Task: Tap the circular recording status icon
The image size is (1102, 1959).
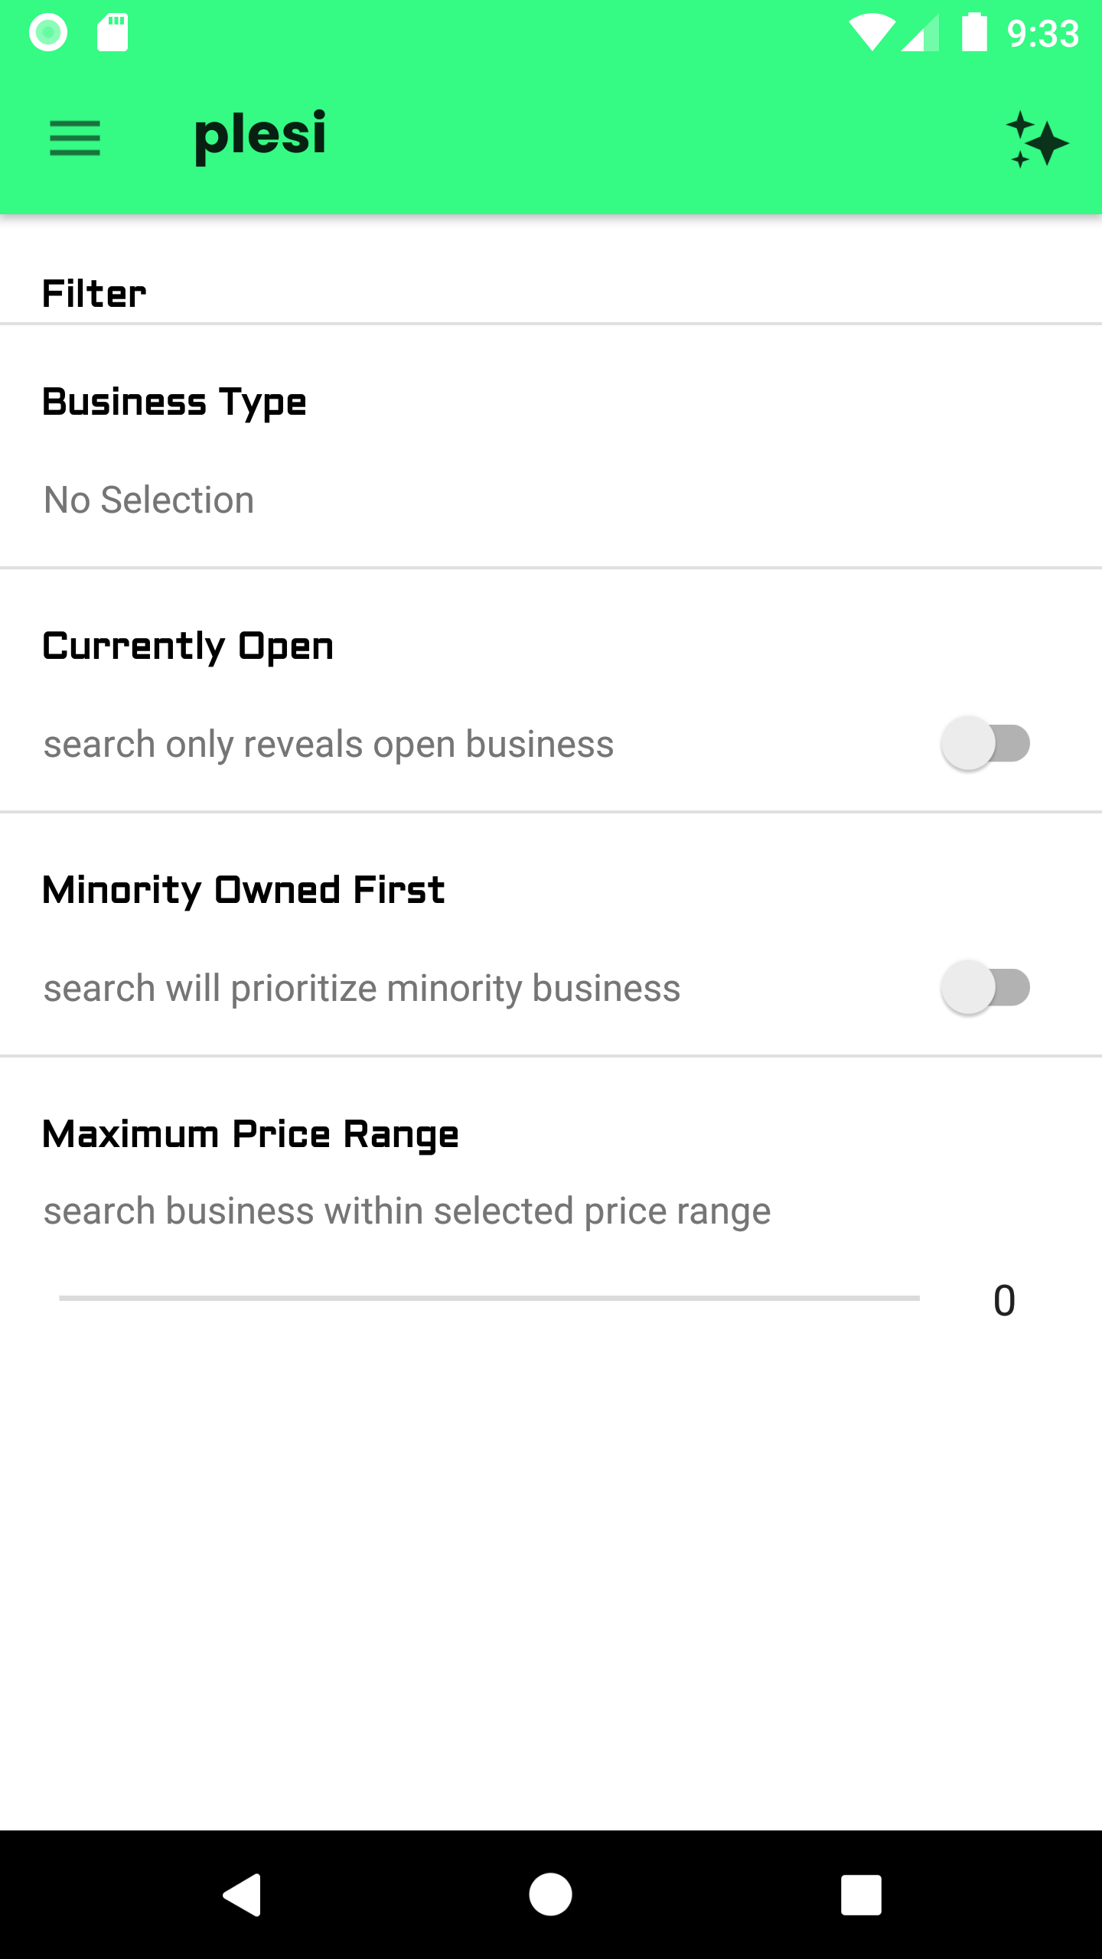Action: (48, 33)
